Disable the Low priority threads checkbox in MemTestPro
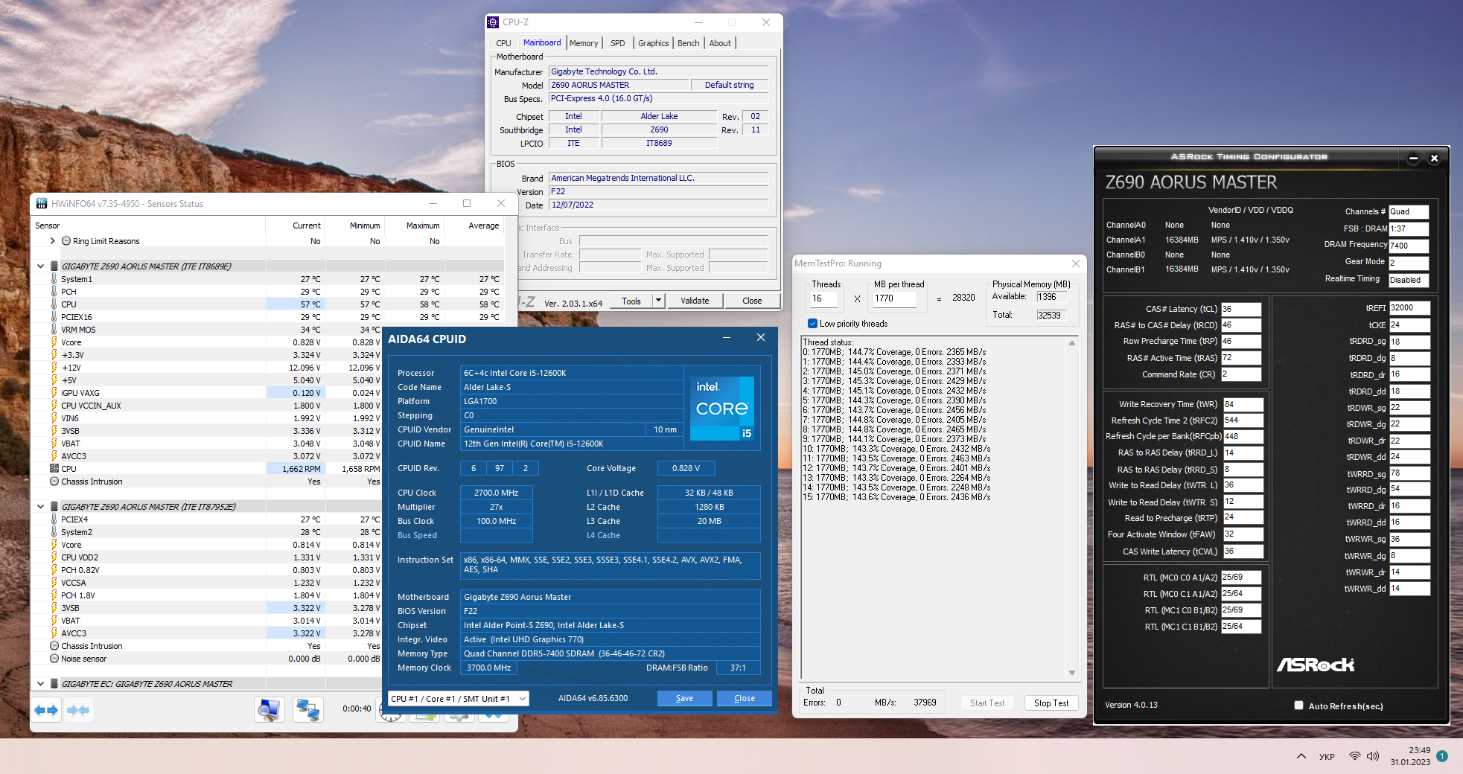Image resolution: width=1463 pixels, height=774 pixels. pos(812,323)
